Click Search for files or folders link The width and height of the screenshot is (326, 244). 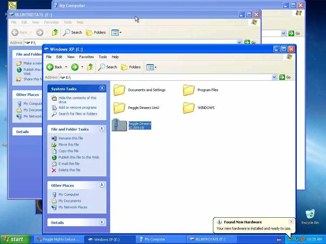coord(78,114)
